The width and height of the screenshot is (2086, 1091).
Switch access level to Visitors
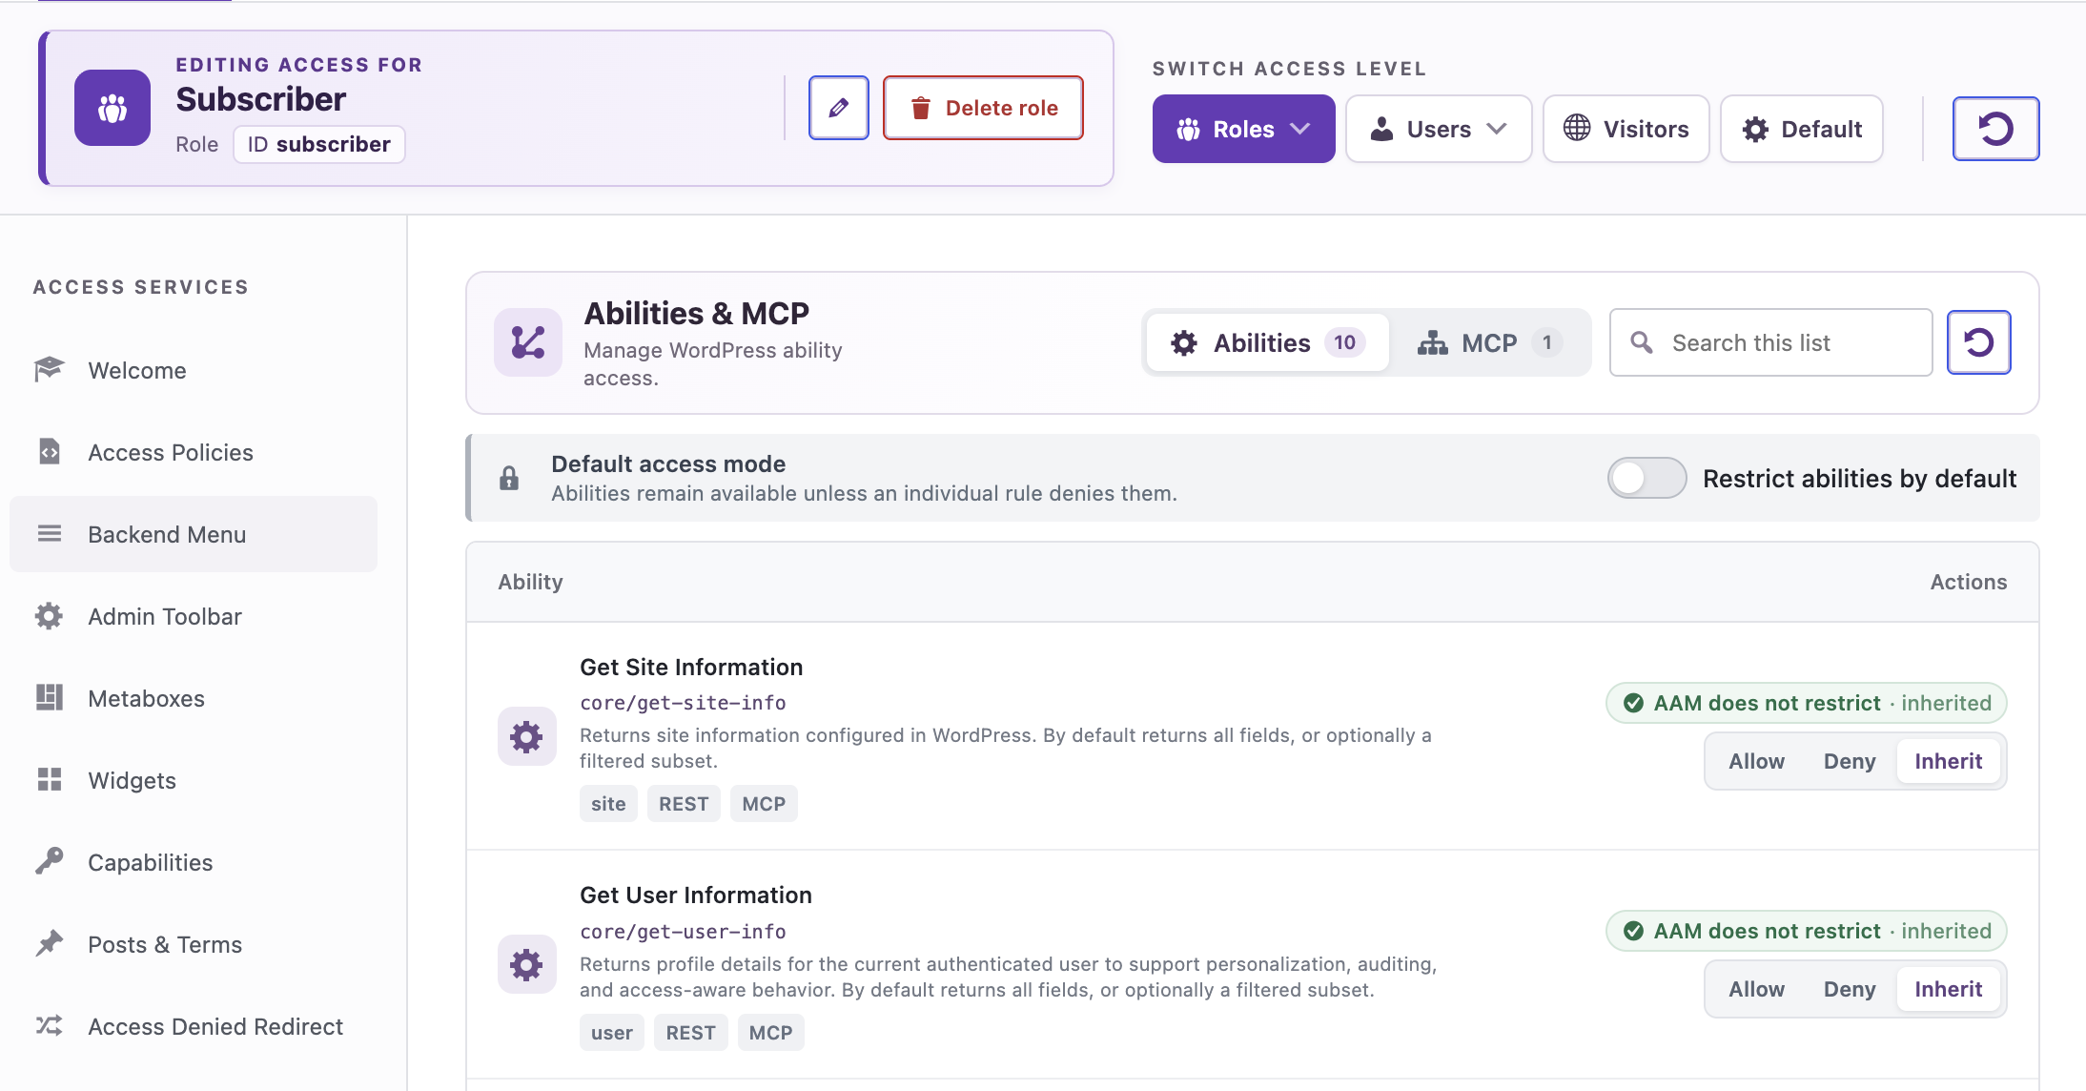coord(1626,129)
